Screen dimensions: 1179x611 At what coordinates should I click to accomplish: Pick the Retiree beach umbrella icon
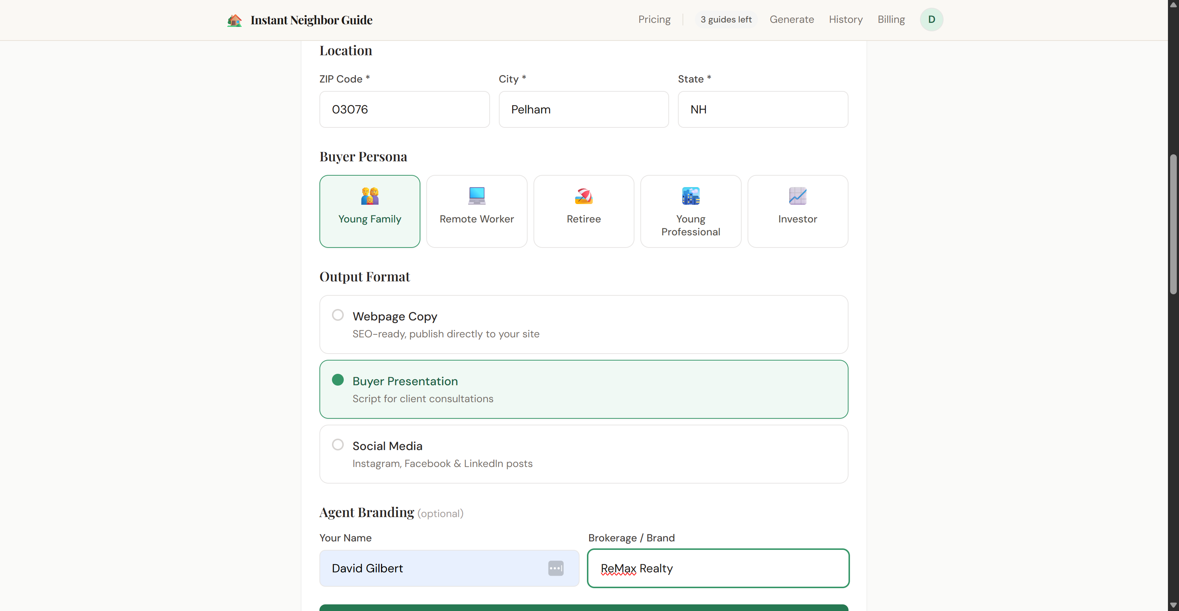(x=584, y=196)
